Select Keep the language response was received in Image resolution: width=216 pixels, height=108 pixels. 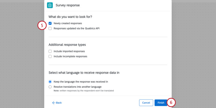pos(50,82)
